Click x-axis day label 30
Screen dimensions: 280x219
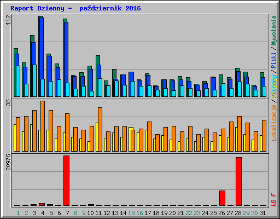(254, 213)
